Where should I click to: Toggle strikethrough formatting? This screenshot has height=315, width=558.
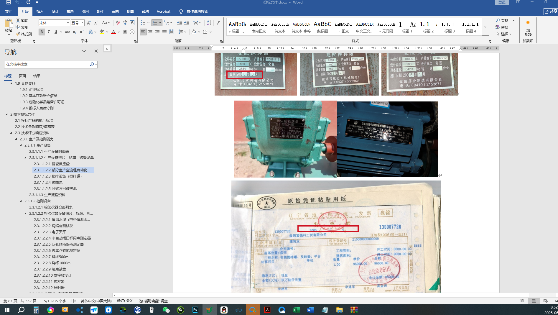tap(68, 32)
